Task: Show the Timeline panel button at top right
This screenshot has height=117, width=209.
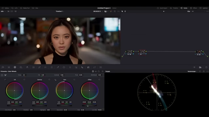Action: tap(174, 8)
